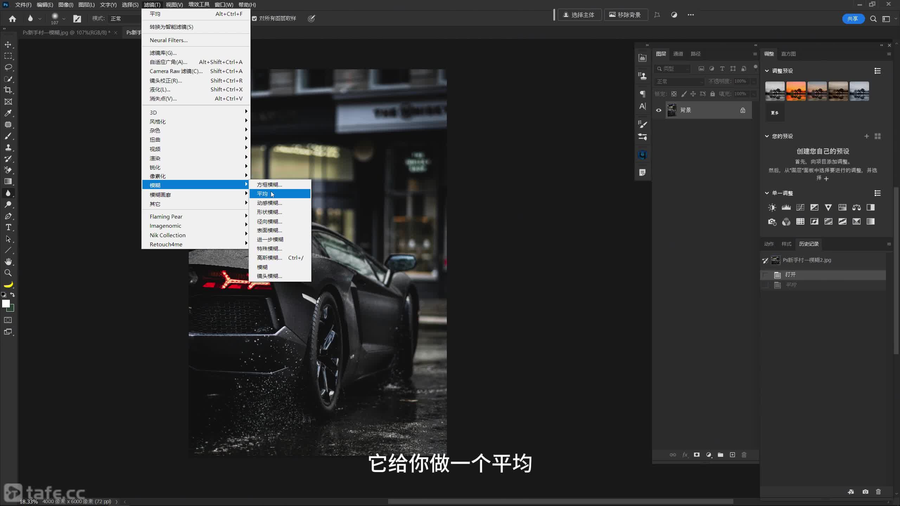Create a new layer icon

pos(732,455)
